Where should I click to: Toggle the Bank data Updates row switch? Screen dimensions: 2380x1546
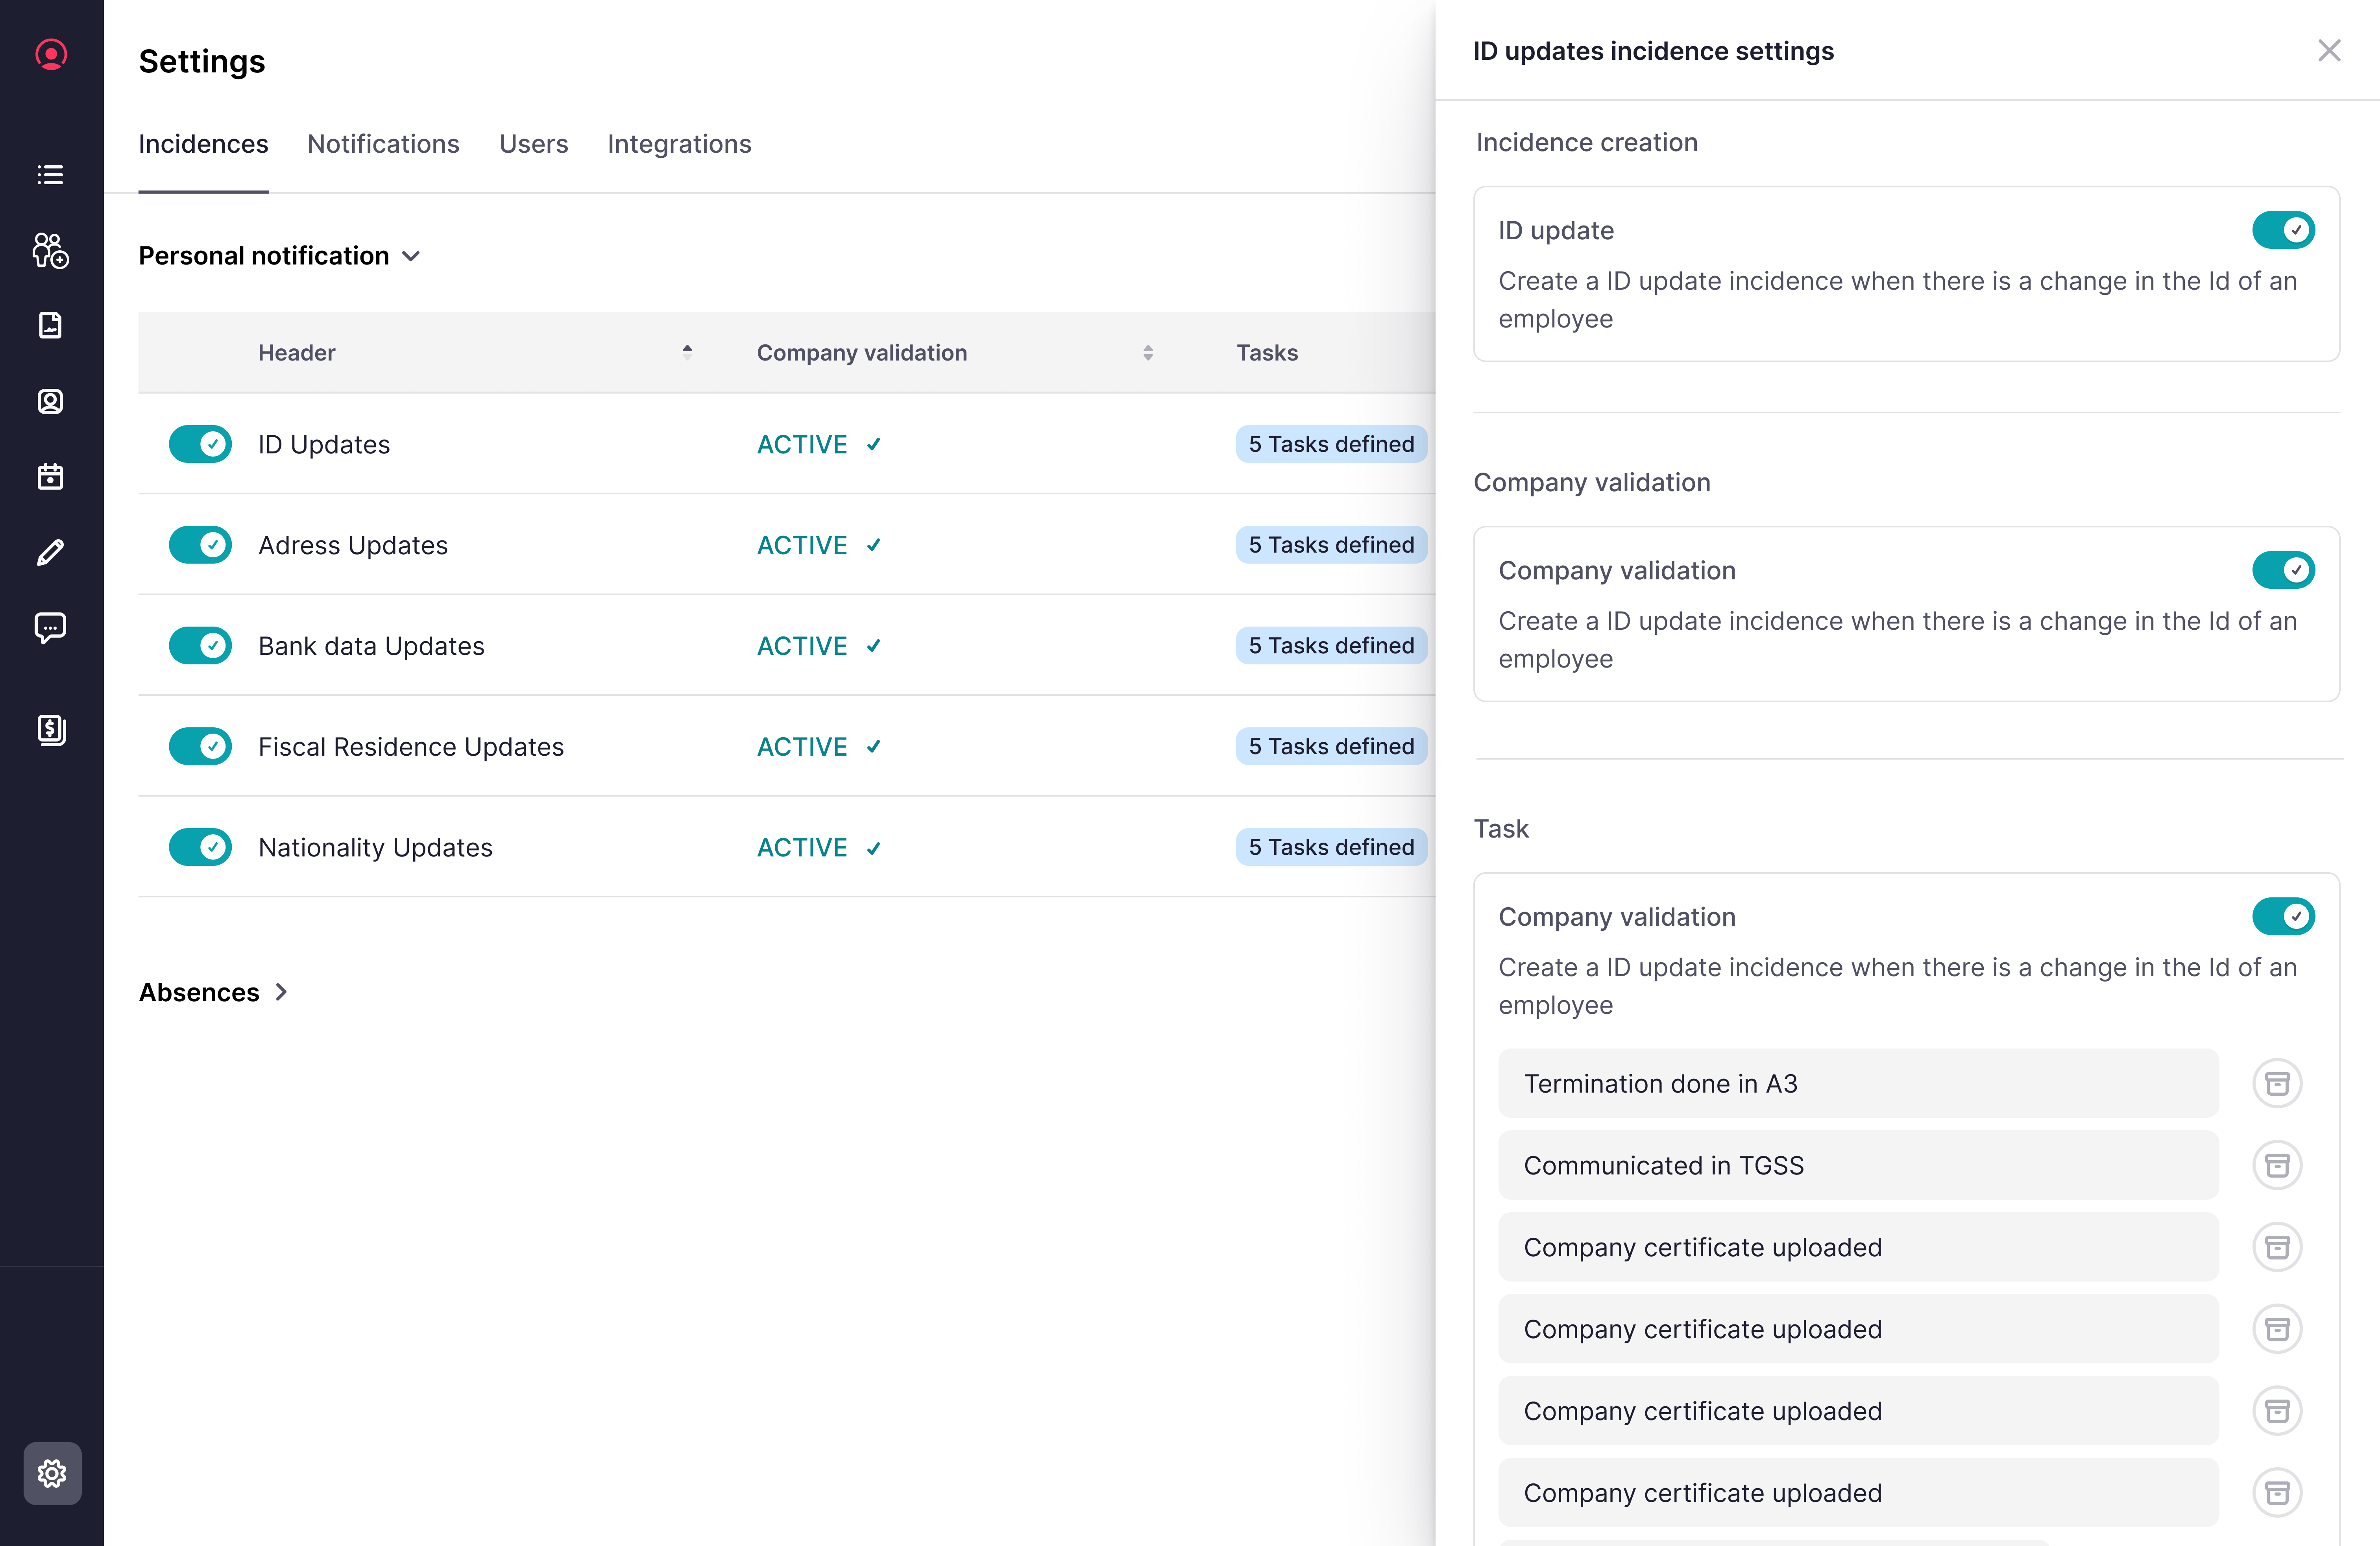click(200, 646)
